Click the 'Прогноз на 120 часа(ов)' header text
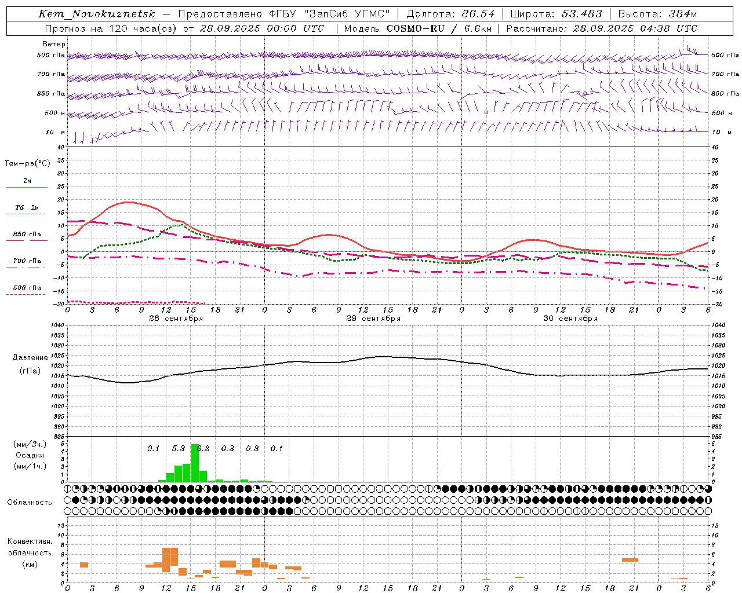The width and height of the screenshot is (742, 593). [x=111, y=28]
